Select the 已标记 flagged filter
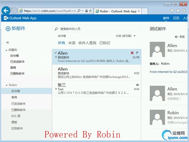The image size is (189, 142). [105, 43]
